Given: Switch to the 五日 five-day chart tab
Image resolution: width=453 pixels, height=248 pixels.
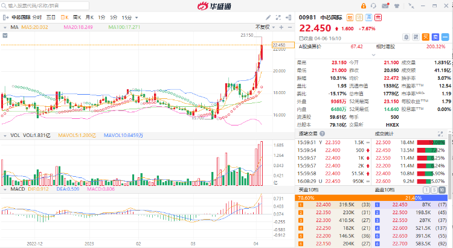Looking at the screenshot, I should pyautogui.click(x=51, y=17).
